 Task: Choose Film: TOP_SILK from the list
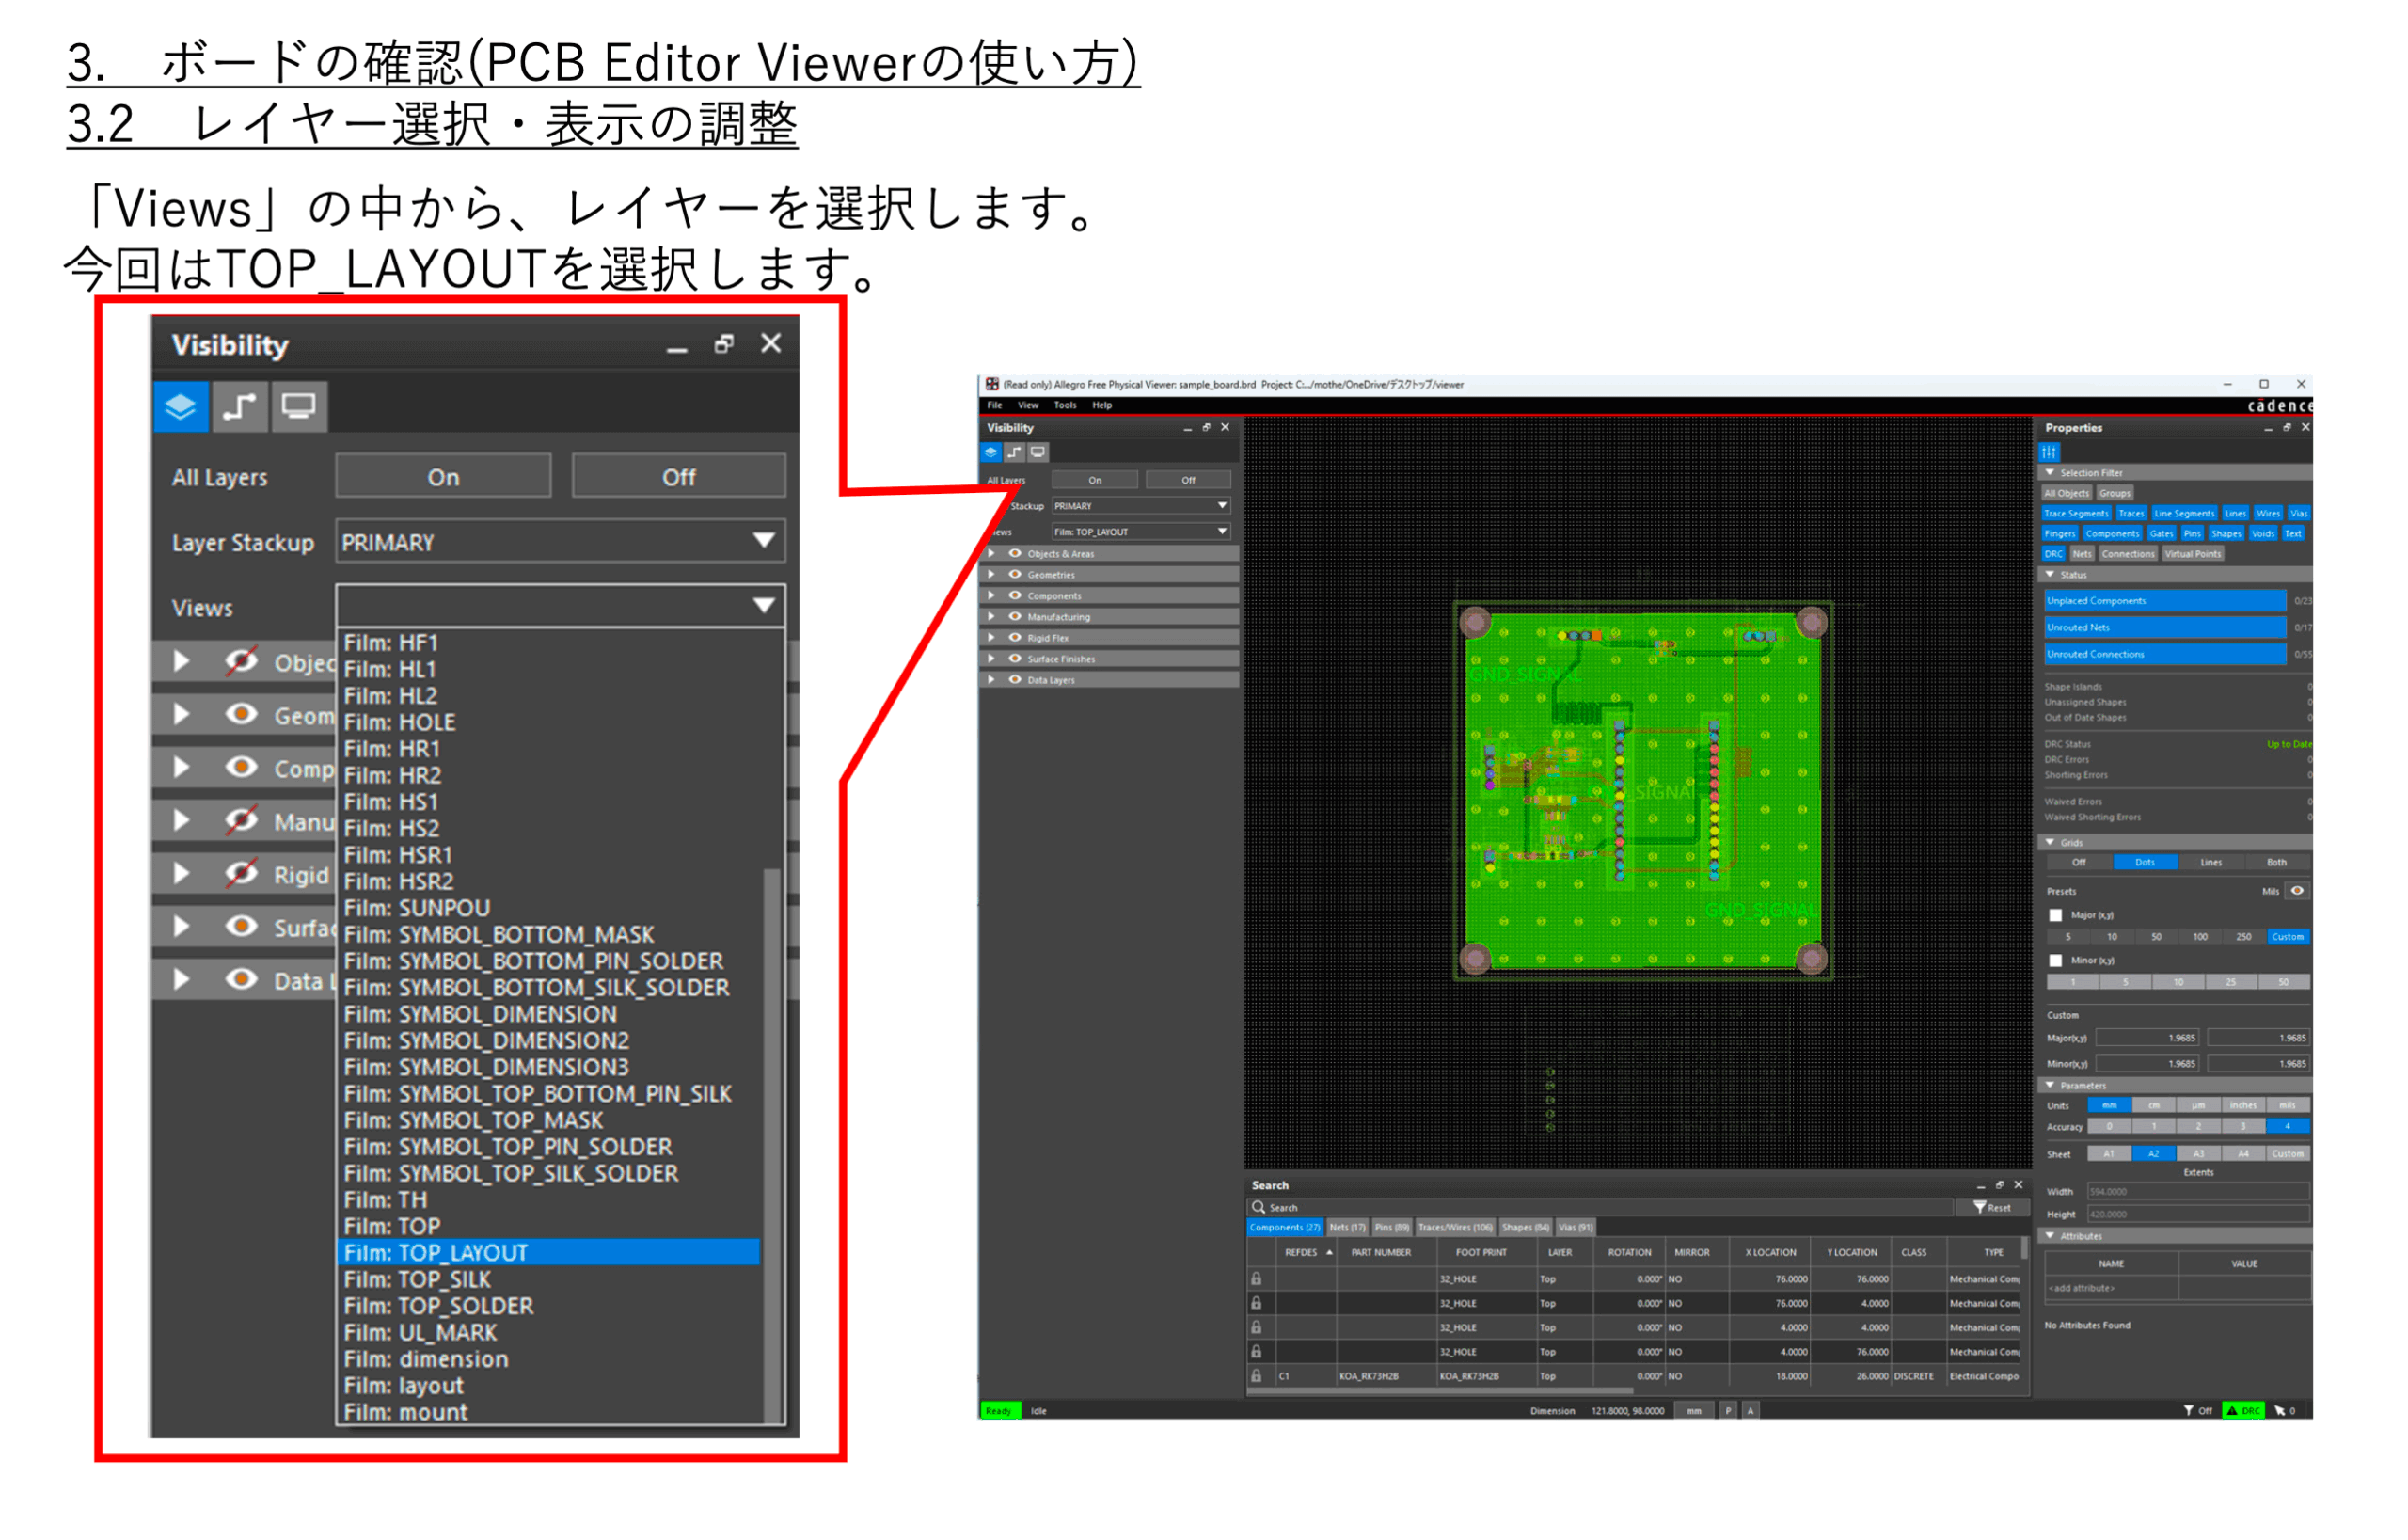(x=417, y=1280)
